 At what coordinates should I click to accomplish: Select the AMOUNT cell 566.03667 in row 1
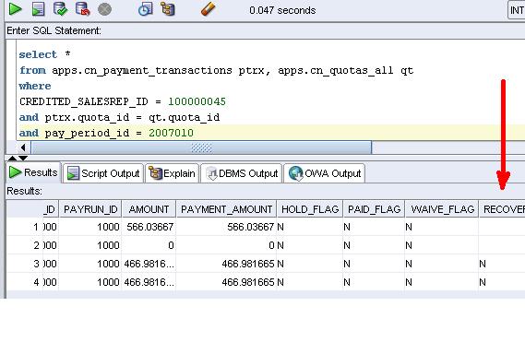click(x=149, y=227)
